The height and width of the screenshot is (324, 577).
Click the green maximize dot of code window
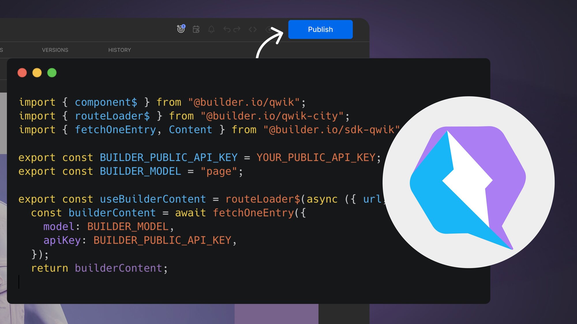(x=52, y=73)
